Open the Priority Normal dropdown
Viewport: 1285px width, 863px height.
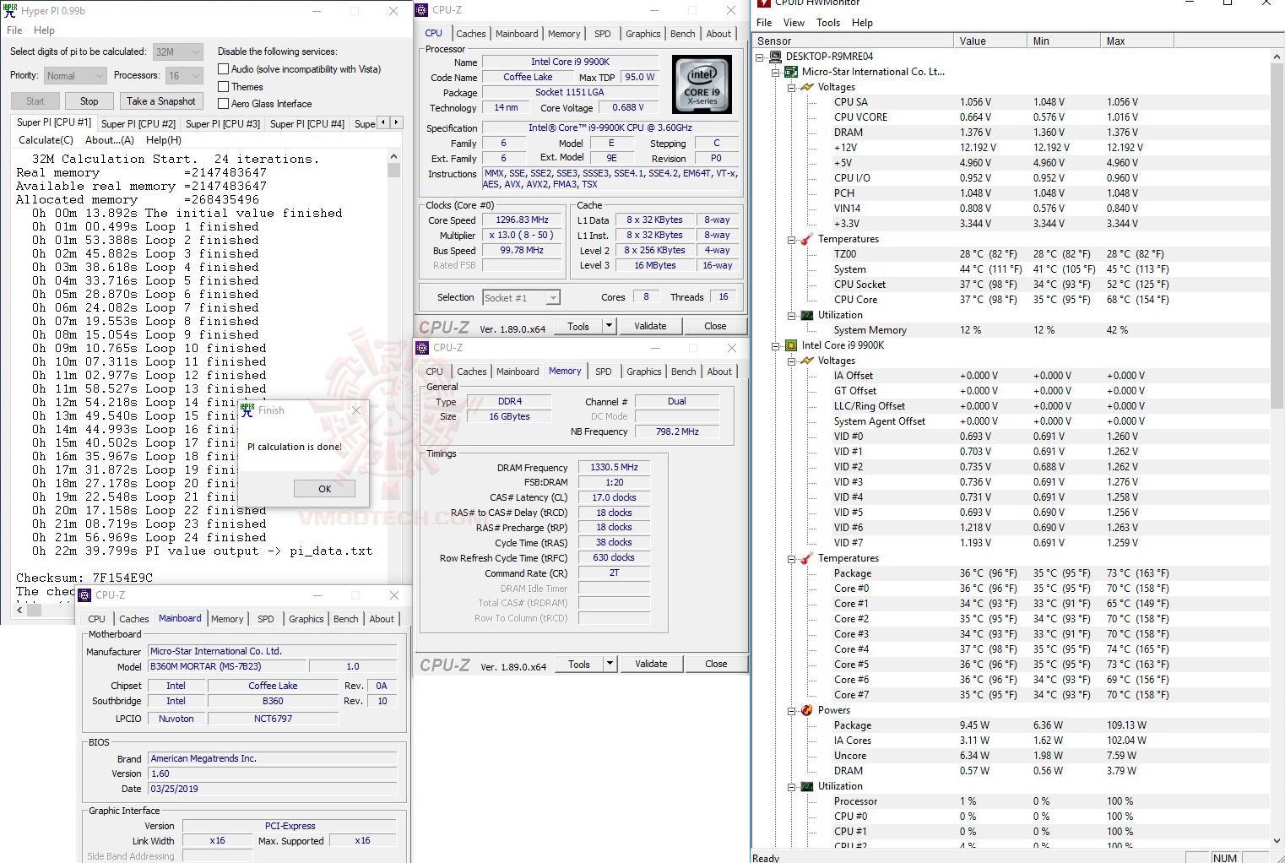click(75, 76)
